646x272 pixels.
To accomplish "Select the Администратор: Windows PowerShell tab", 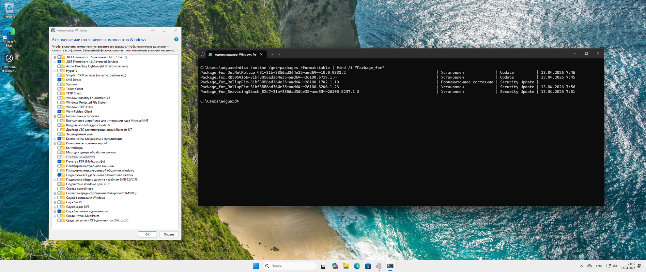I will (x=235, y=54).
